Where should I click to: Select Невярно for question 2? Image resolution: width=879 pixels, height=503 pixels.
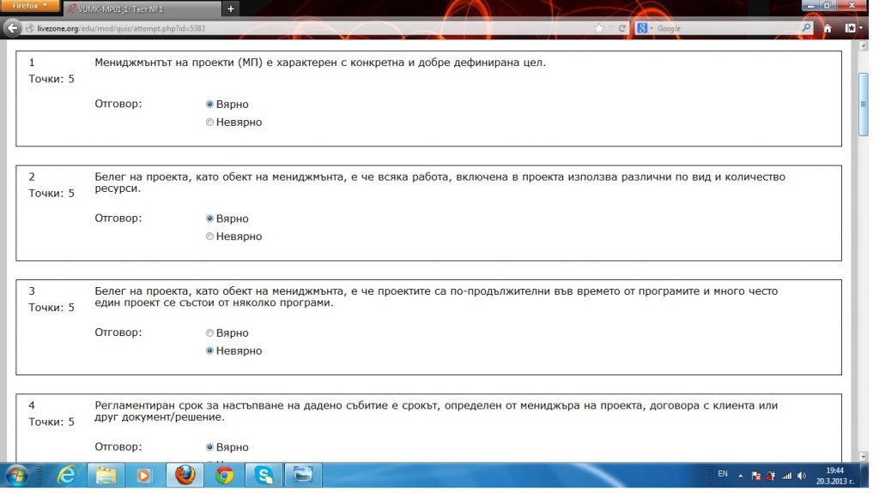(x=209, y=237)
